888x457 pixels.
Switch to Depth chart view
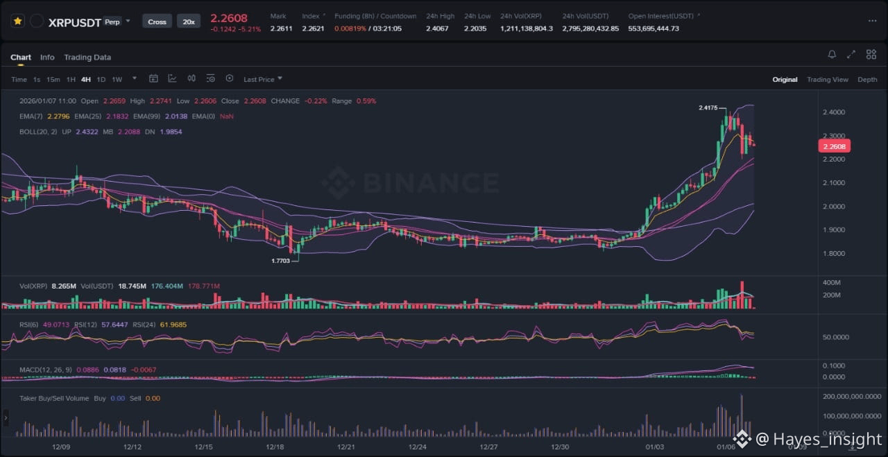coord(867,80)
